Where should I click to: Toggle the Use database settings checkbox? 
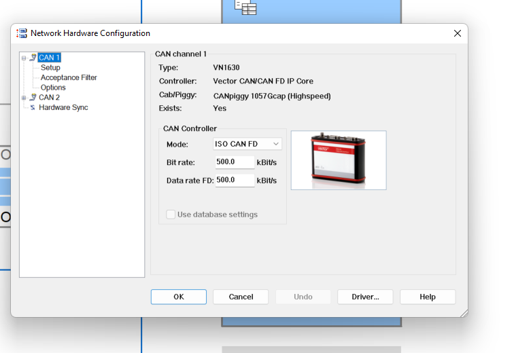tap(171, 215)
